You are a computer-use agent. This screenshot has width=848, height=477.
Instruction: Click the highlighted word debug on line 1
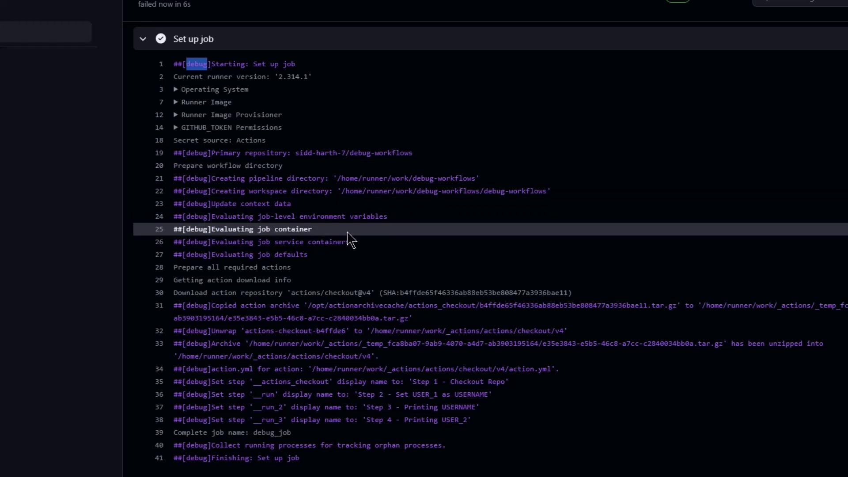(x=197, y=64)
